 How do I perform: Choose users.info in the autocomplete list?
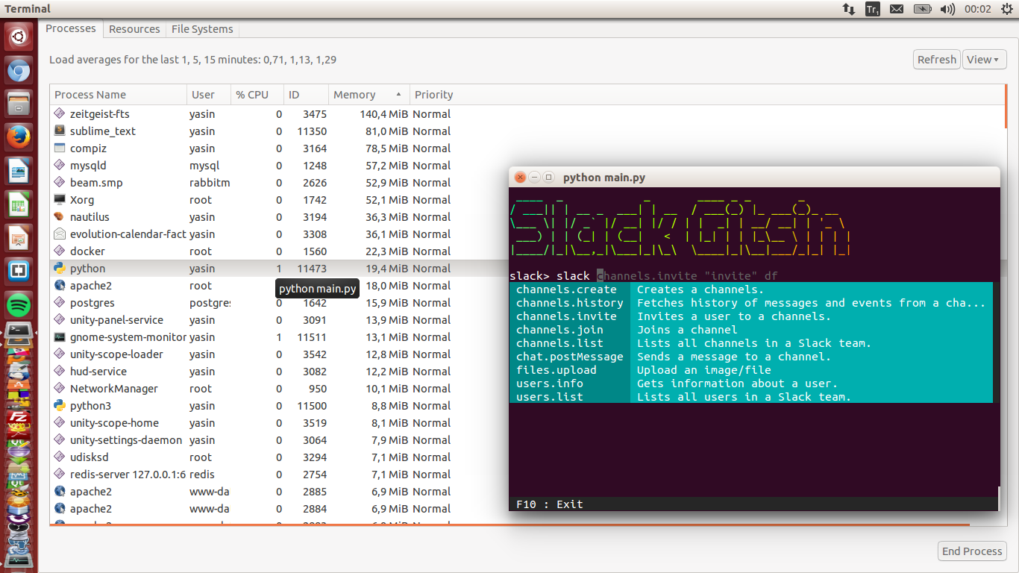751,383
